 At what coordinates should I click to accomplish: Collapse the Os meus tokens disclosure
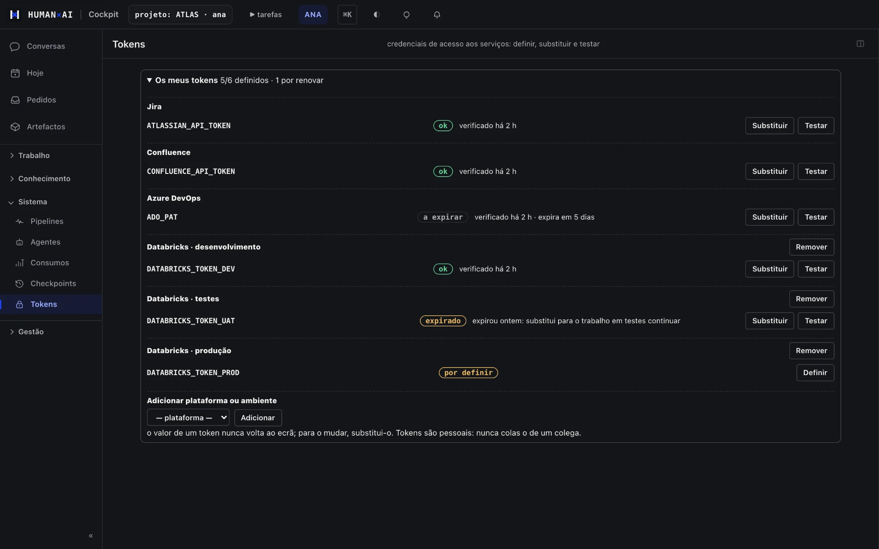149,80
